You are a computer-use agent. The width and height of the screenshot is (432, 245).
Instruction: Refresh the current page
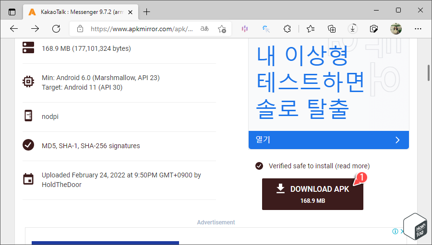(x=56, y=29)
